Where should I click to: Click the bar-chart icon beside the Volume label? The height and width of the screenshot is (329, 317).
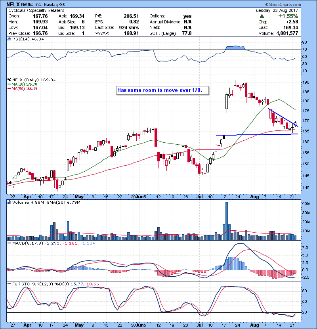click(9, 202)
